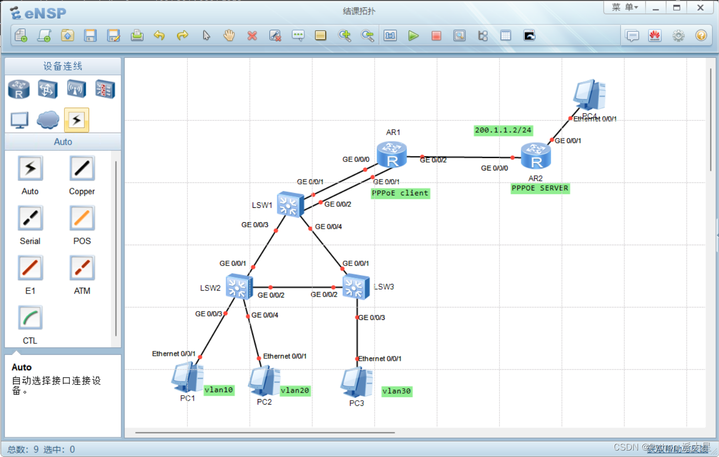Select the Firewall device category

point(105,89)
